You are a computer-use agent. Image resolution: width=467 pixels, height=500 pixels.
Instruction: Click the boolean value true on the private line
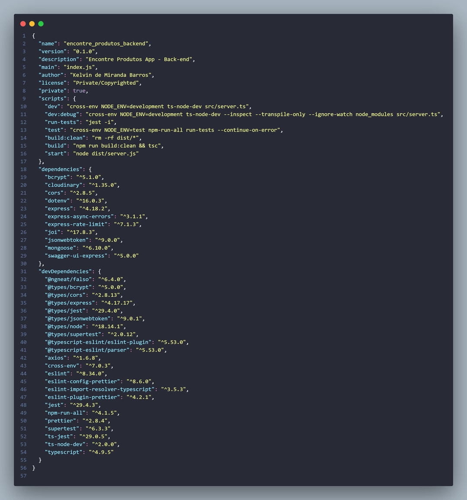pos(79,91)
